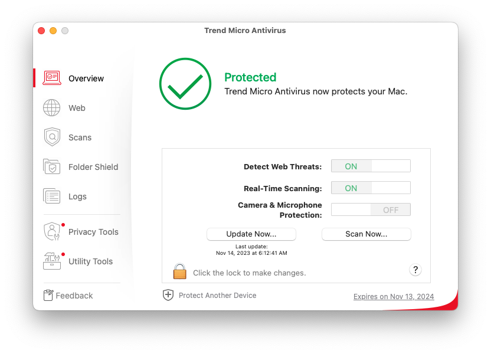This screenshot has width=491, height=354.
Task: Select the Utility Tools toolbox icon
Action: (52, 261)
